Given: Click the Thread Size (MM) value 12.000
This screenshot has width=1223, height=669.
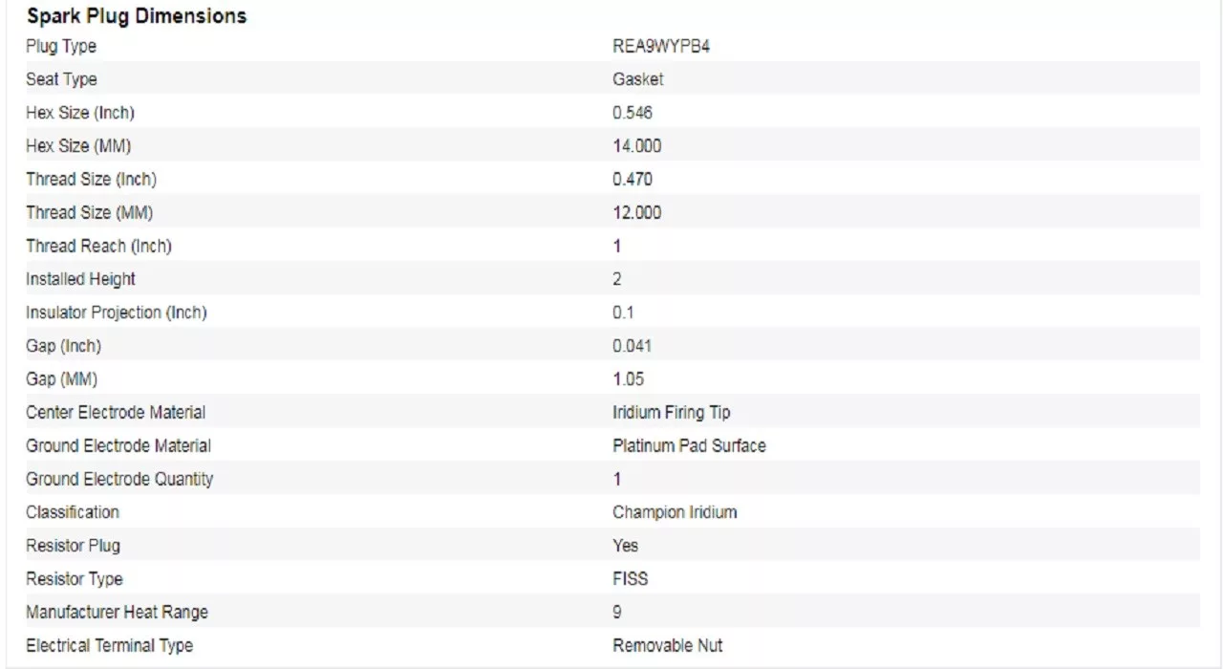Looking at the screenshot, I should click(636, 212).
